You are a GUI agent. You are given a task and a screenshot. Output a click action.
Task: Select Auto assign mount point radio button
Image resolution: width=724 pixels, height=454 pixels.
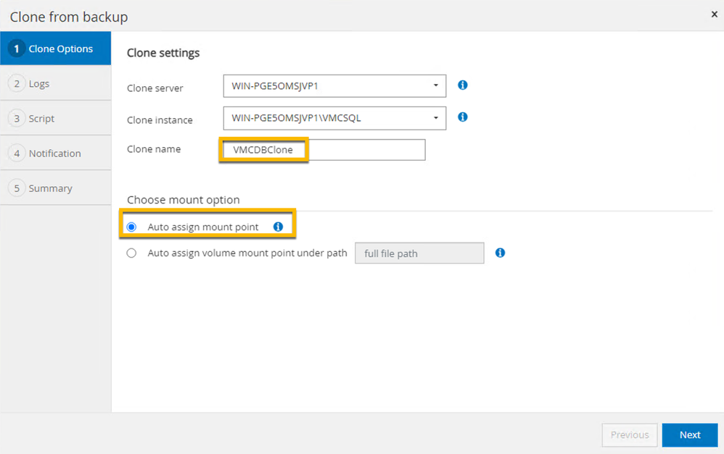pyautogui.click(x=131, y=227)
